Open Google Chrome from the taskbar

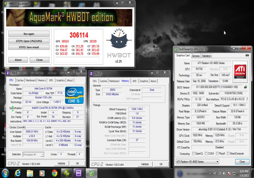click(55, 173)
